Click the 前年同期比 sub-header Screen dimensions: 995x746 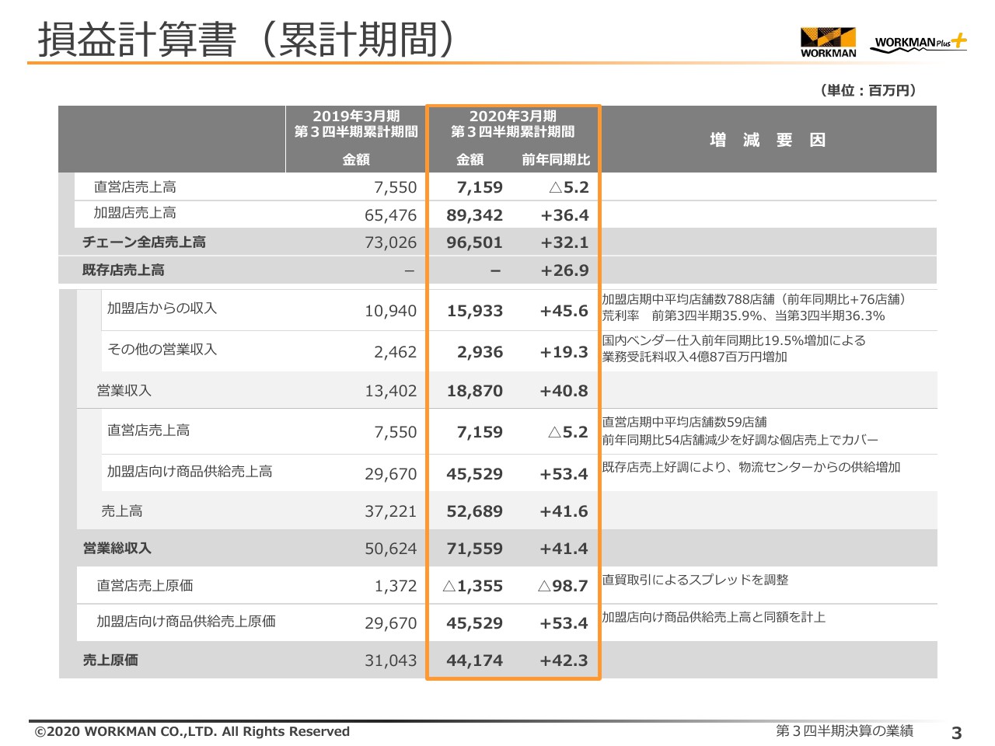point(556,160)
